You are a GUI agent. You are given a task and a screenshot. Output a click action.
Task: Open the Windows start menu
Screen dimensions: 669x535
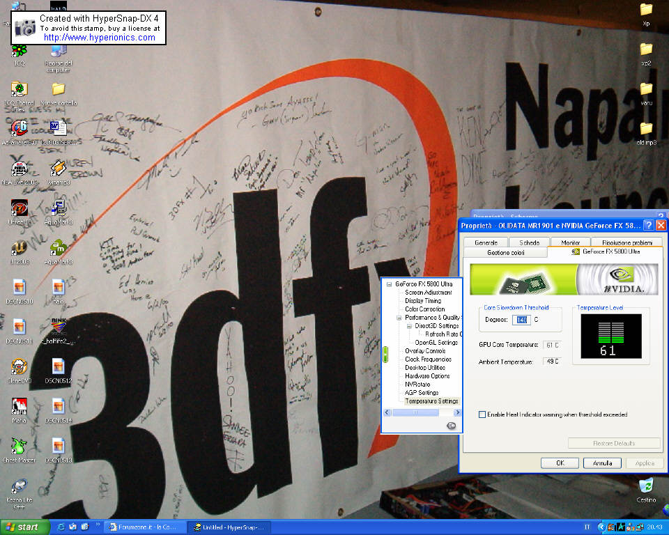pyautogui.click(x=24, y=527)
